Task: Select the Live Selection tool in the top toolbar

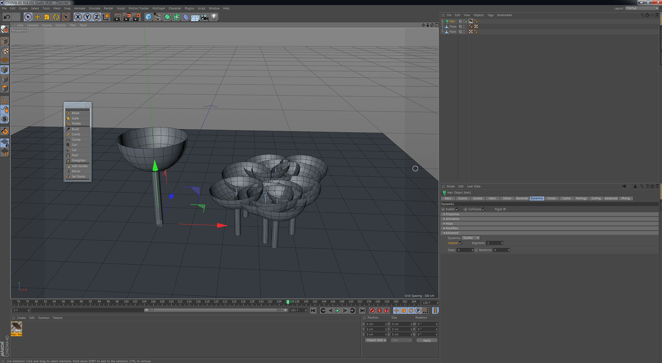Action: coord(28,17)
